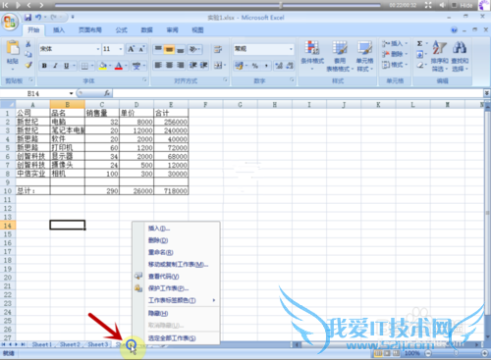This screenshot has width=491, height=360.
Task: Open Merge and Center dropdown arrow
Action: coord(224,66)
